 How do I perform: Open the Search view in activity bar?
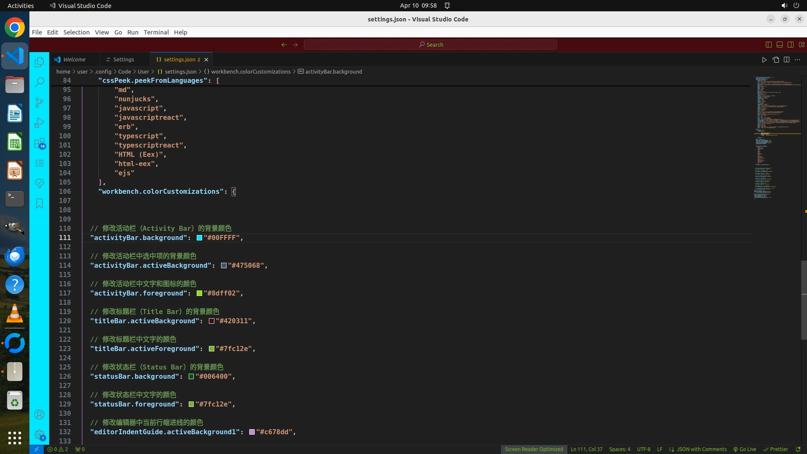pos(40,82)
